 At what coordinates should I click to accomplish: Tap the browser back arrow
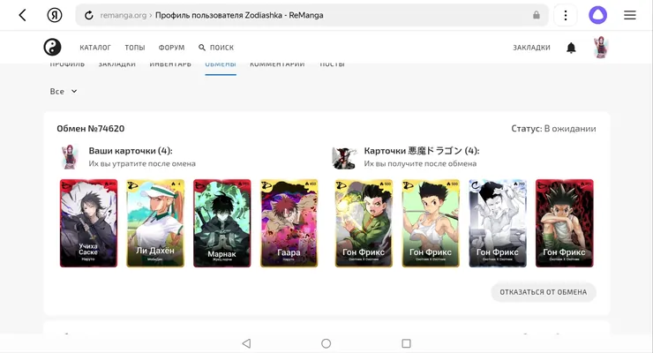pos(22,15)
